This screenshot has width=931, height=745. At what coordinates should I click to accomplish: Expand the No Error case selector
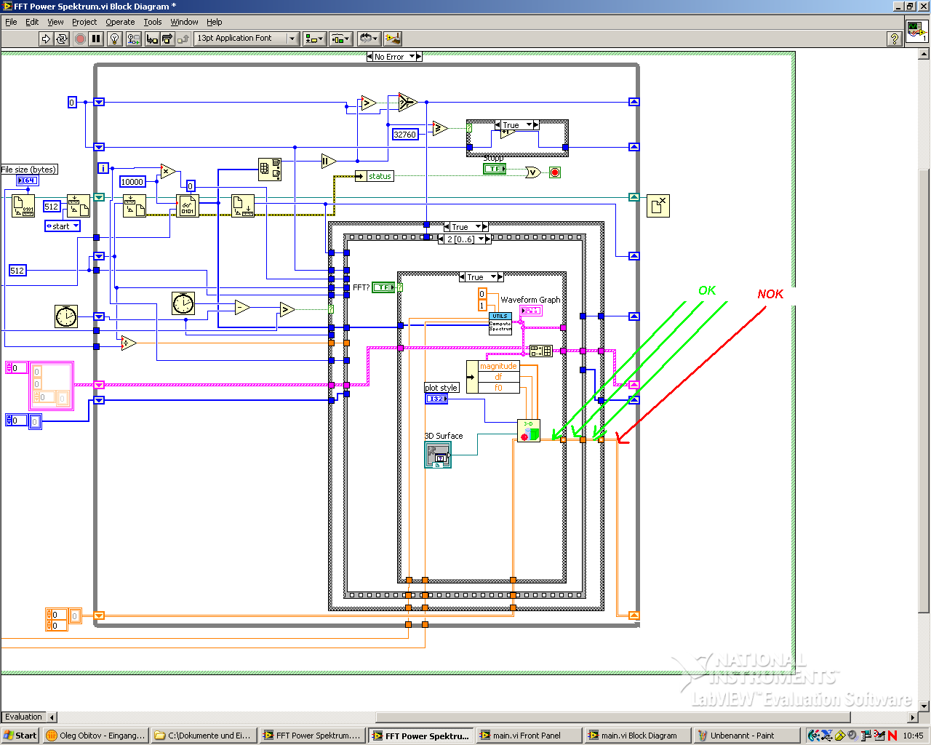tap(394, 57)
